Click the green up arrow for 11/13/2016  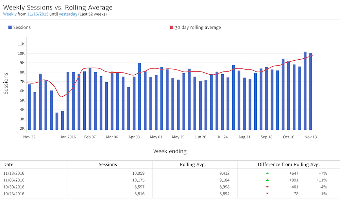pos(267,173)
